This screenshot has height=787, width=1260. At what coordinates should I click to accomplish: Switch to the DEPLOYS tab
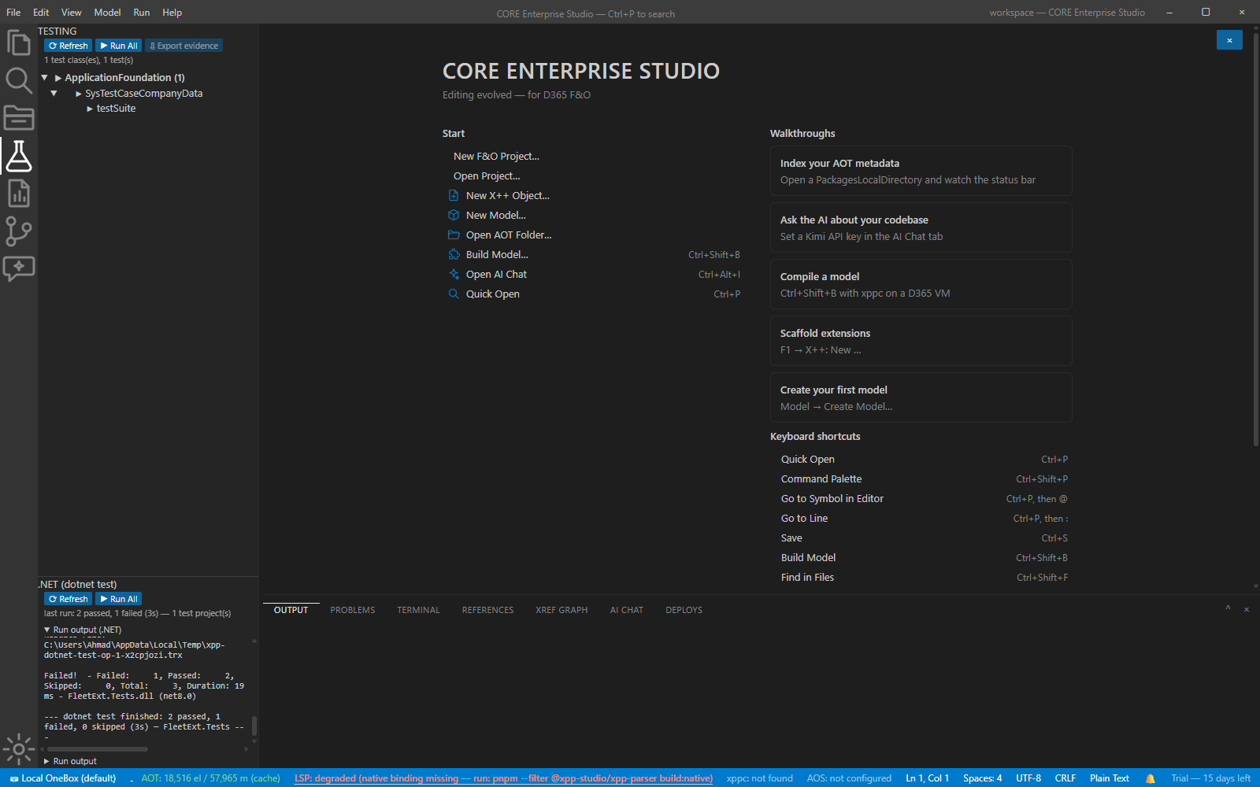[x=684, y=610]
